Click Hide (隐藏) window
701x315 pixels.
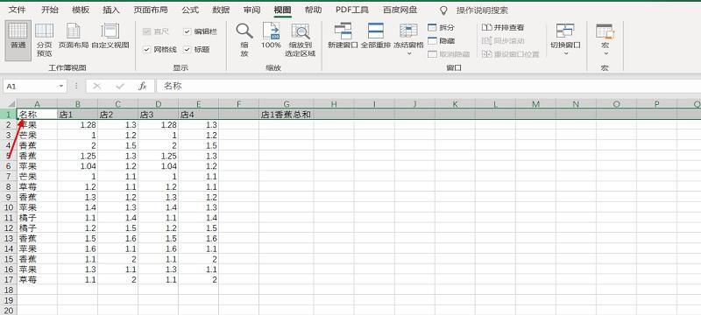[x=441, y=41]
